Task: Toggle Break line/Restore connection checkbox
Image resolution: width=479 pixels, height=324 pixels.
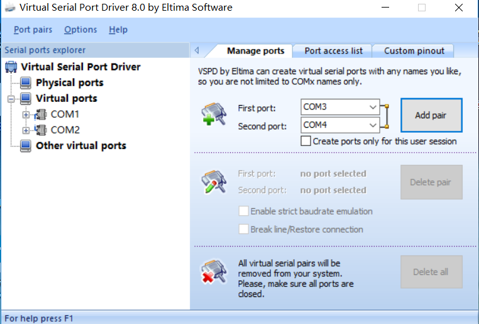Action: point(243,229)
